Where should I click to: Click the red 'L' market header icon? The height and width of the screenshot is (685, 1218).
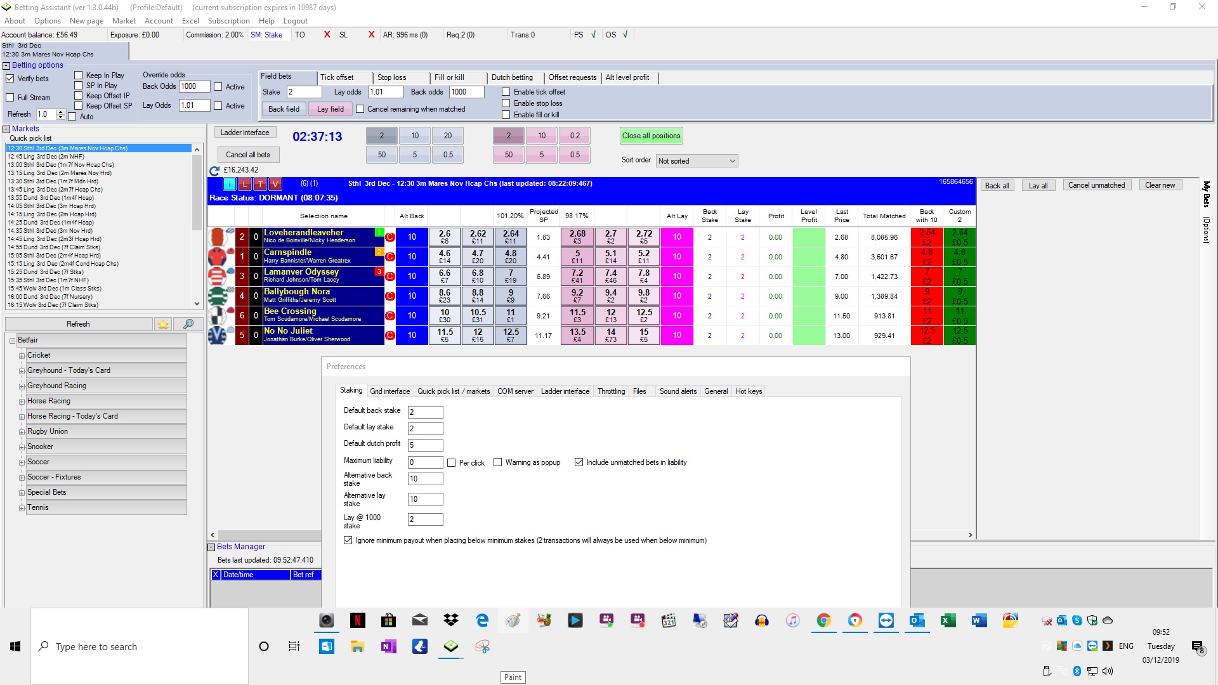pos(245,184)
